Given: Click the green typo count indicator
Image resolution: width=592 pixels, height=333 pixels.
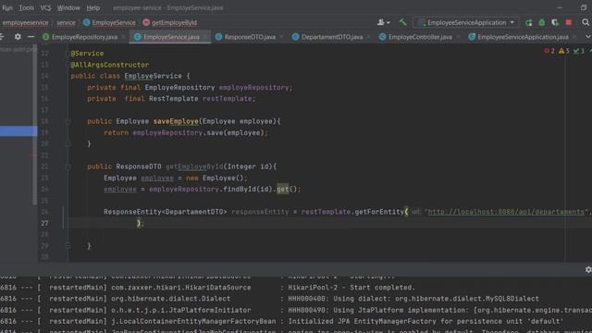Looking at the screenshot, I should (x=579, y=51).
